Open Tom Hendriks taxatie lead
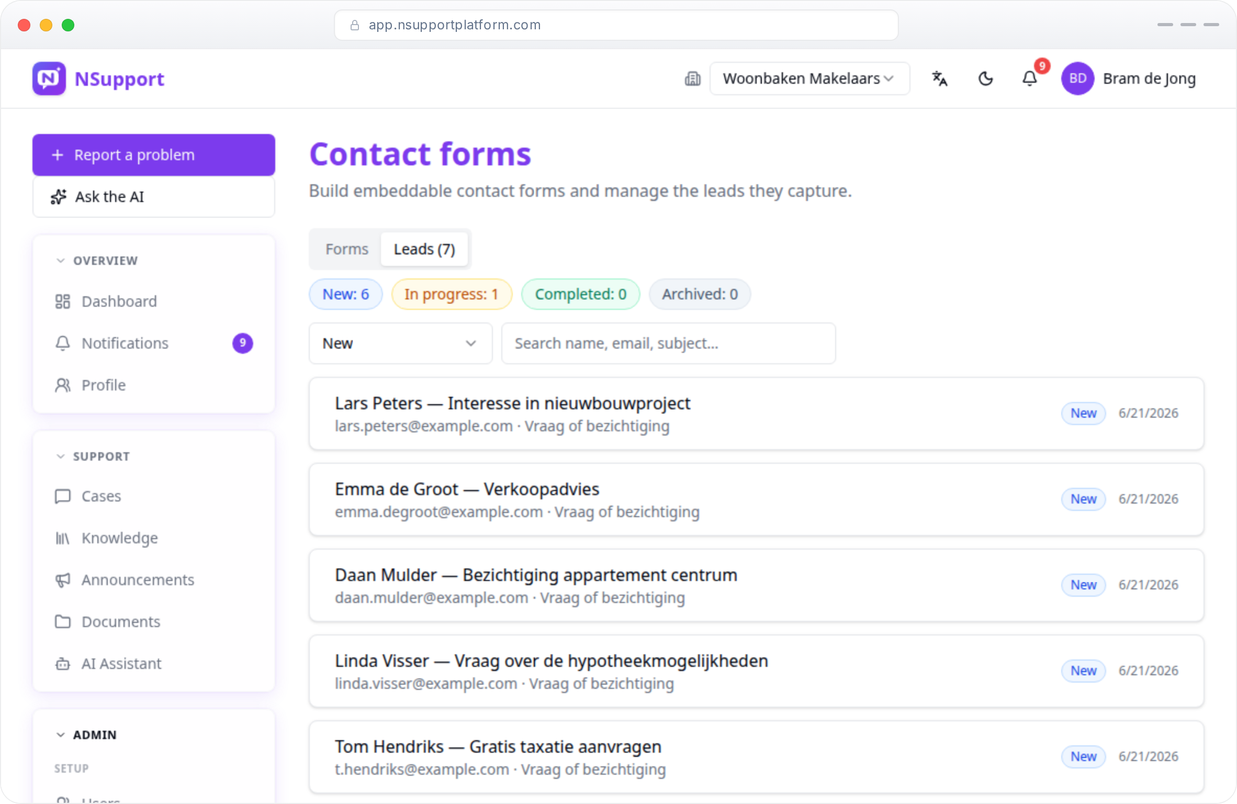 tap(757, 757)
